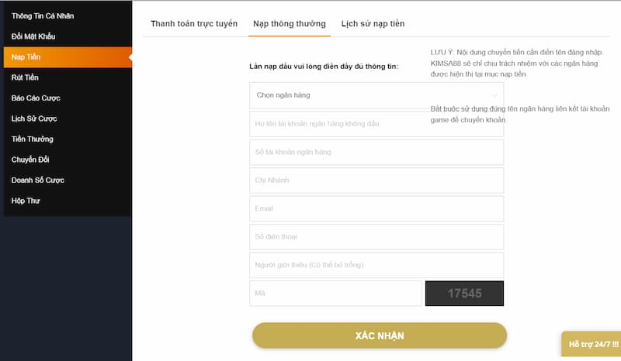The width and height of the screenshot is (621, 361).
Task: Go to Tiền Thưởng in sidebar
Action: coord(33,139)
